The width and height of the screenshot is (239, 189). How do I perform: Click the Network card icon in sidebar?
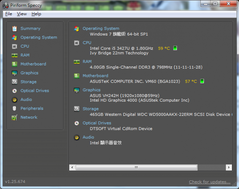15,118
